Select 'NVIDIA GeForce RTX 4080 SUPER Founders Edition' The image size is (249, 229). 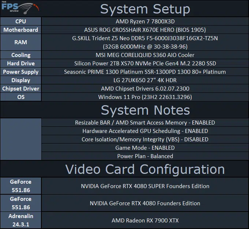pos(145,186)
